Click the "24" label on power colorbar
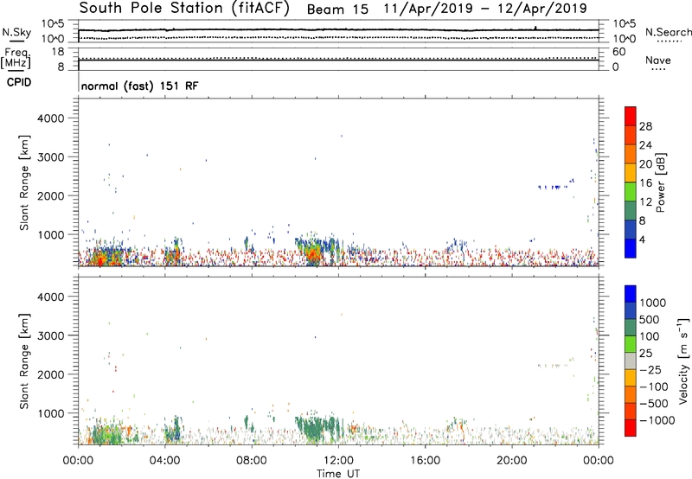 [x=645, y=145]
